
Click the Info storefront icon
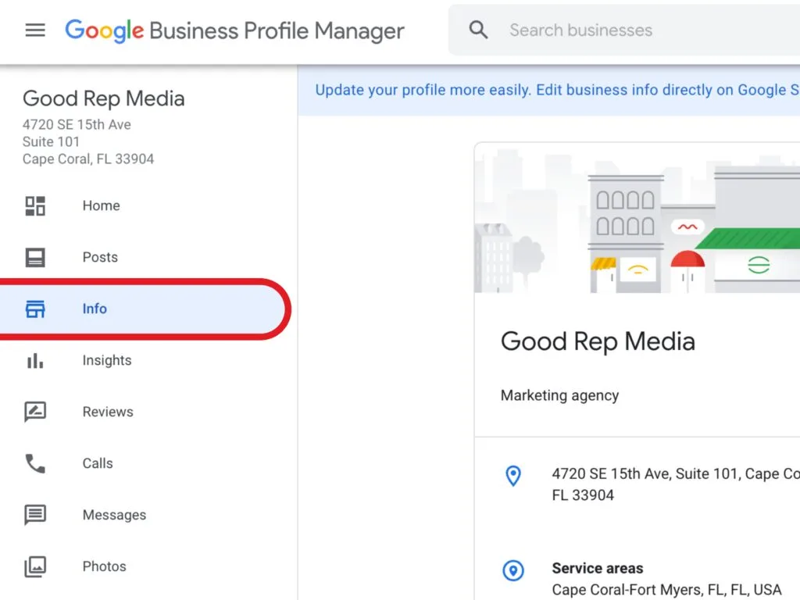(x=35, y=309)
